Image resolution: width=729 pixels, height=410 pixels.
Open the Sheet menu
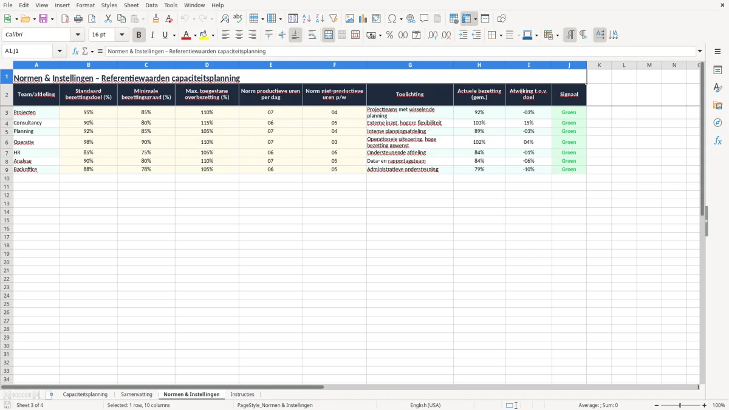(131, 5)
